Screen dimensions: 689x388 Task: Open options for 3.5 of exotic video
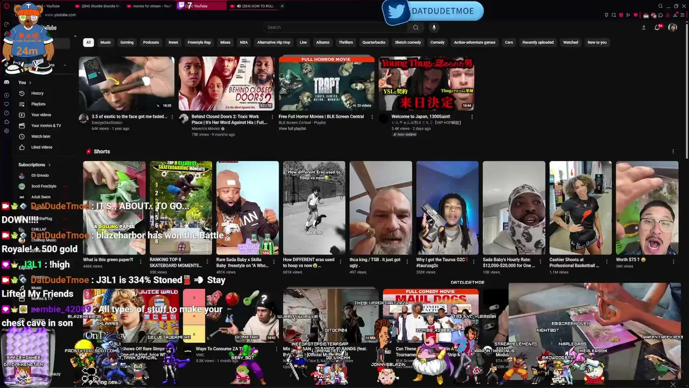pyautogui.click(x=172, y=117)
